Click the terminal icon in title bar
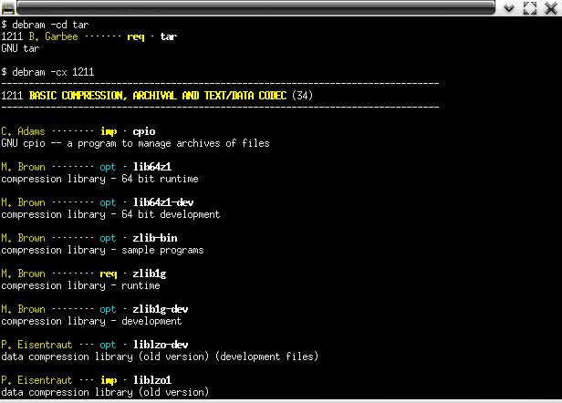This screenshot has height=403, width=562. [x=8, y=8]
